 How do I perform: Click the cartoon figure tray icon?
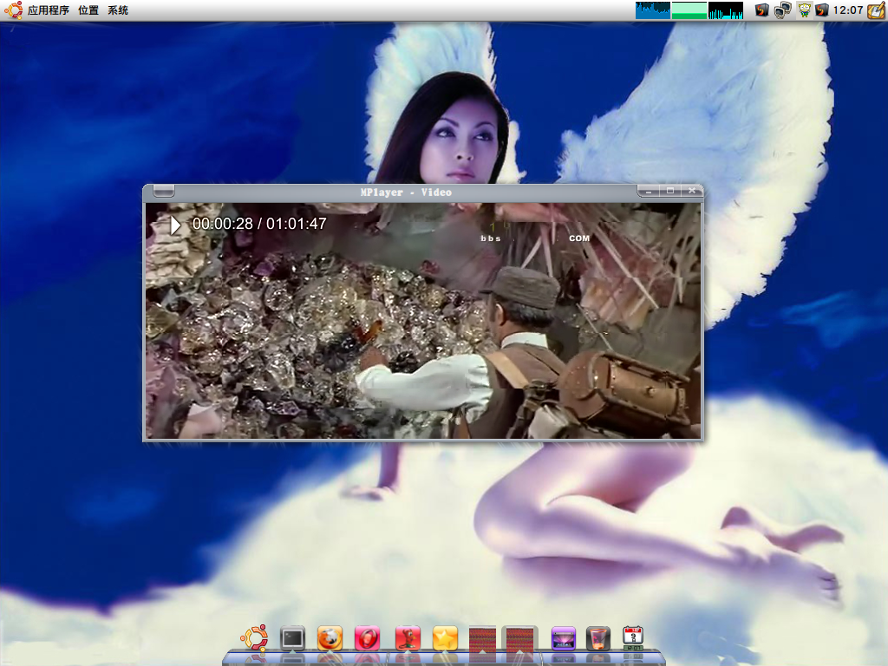coord(804,10)
